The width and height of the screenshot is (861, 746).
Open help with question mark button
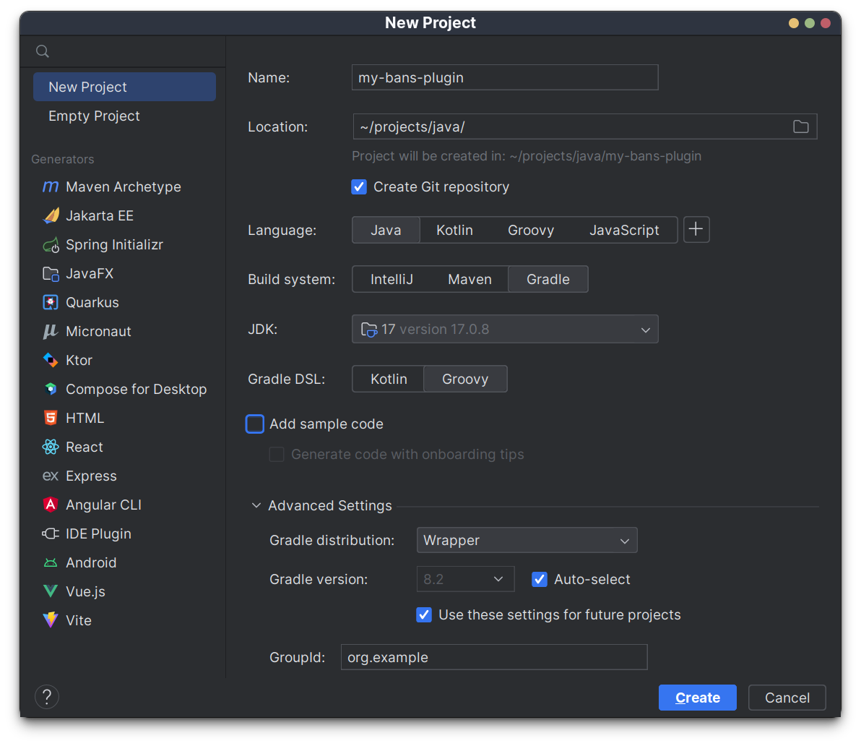pyautogui.click(x=47, y=697)
